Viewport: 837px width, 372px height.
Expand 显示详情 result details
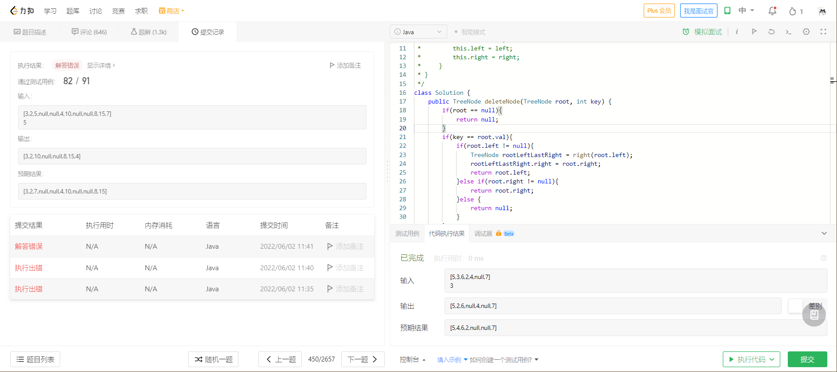coord(101,65)
